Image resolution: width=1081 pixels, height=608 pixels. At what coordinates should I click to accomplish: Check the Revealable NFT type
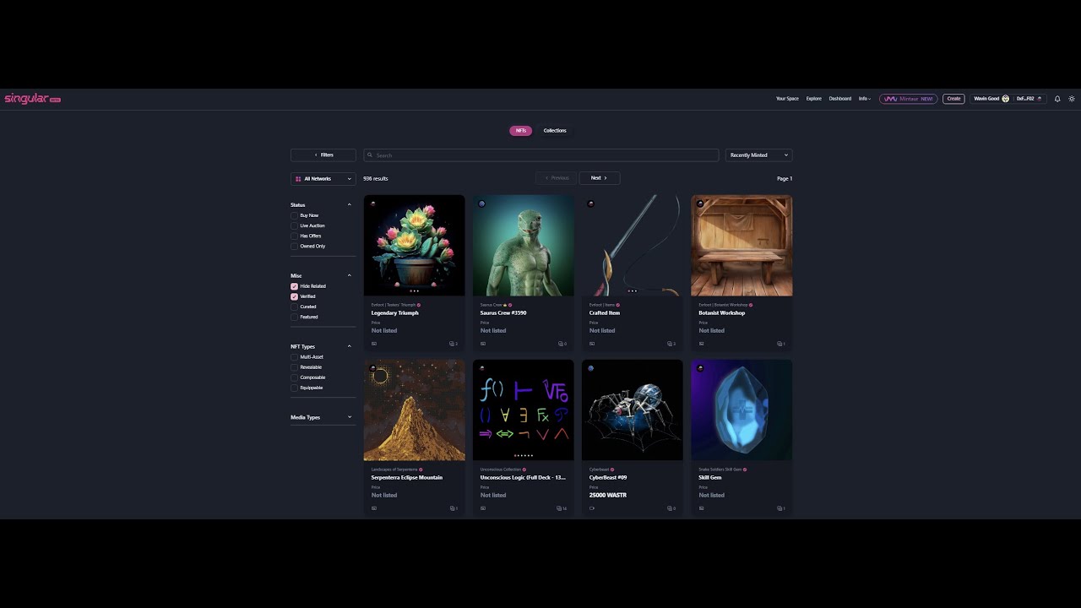pos(294,367)
